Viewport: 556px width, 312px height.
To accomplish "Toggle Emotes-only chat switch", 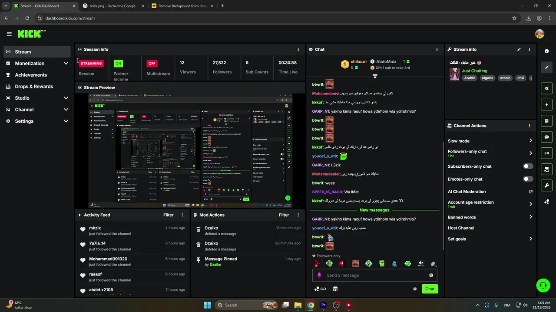I will coord(528,179).
